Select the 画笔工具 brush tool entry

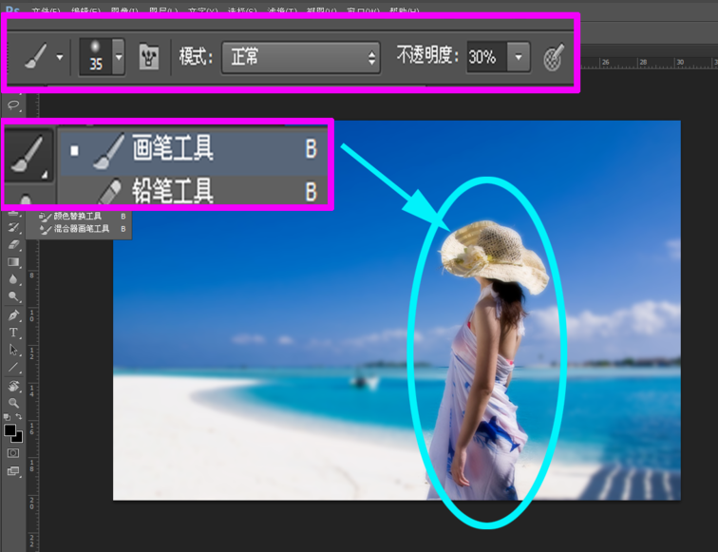(193, 150)
